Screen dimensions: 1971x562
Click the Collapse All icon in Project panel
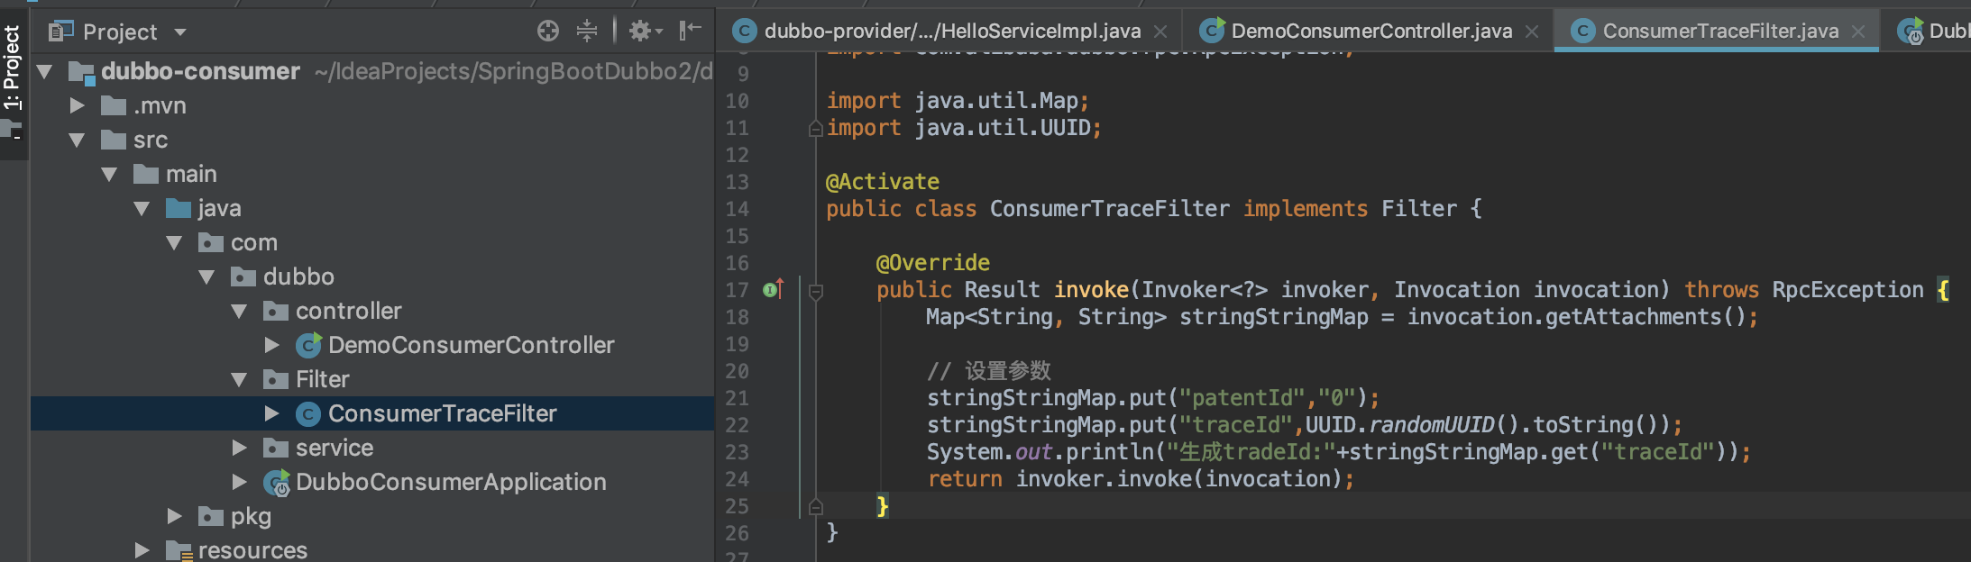point(587,32)
